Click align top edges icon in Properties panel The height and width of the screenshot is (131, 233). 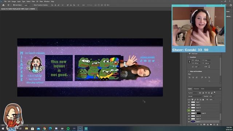pyautogui.click(x=202, y=78)
